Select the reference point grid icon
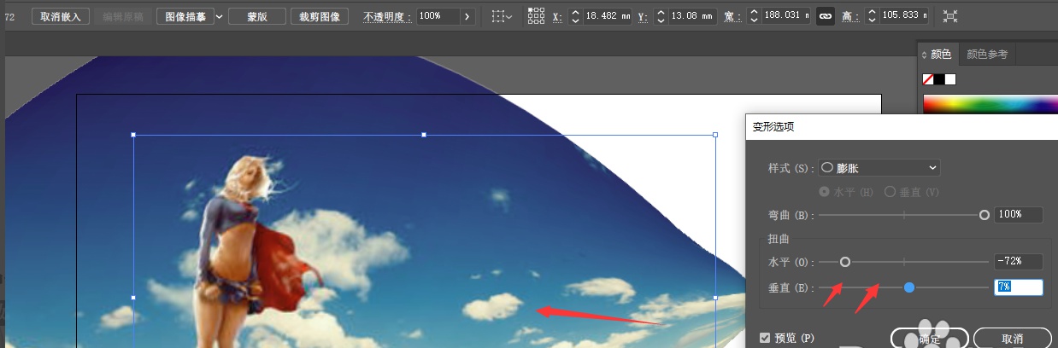 [x=536, y=15]
